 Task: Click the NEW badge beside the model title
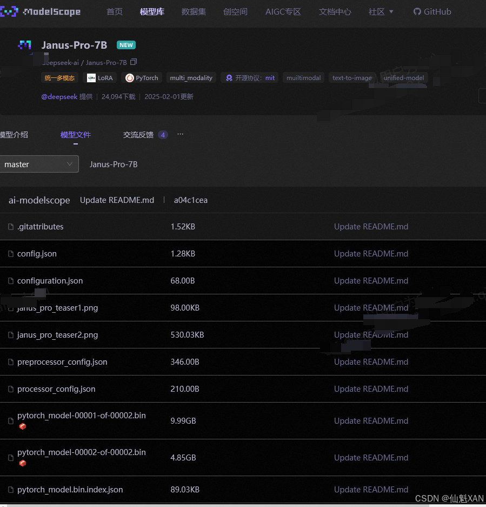click(125, 45)
